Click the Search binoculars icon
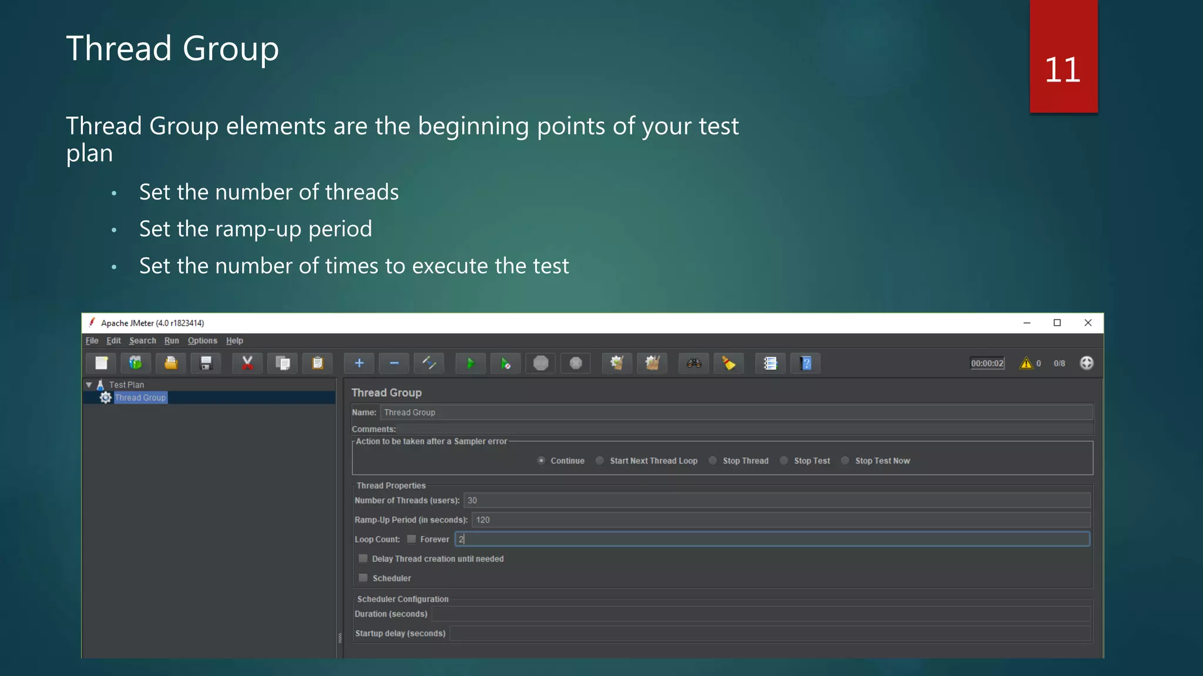Screen dimensions: 1203x676 [x=694, y=363]
